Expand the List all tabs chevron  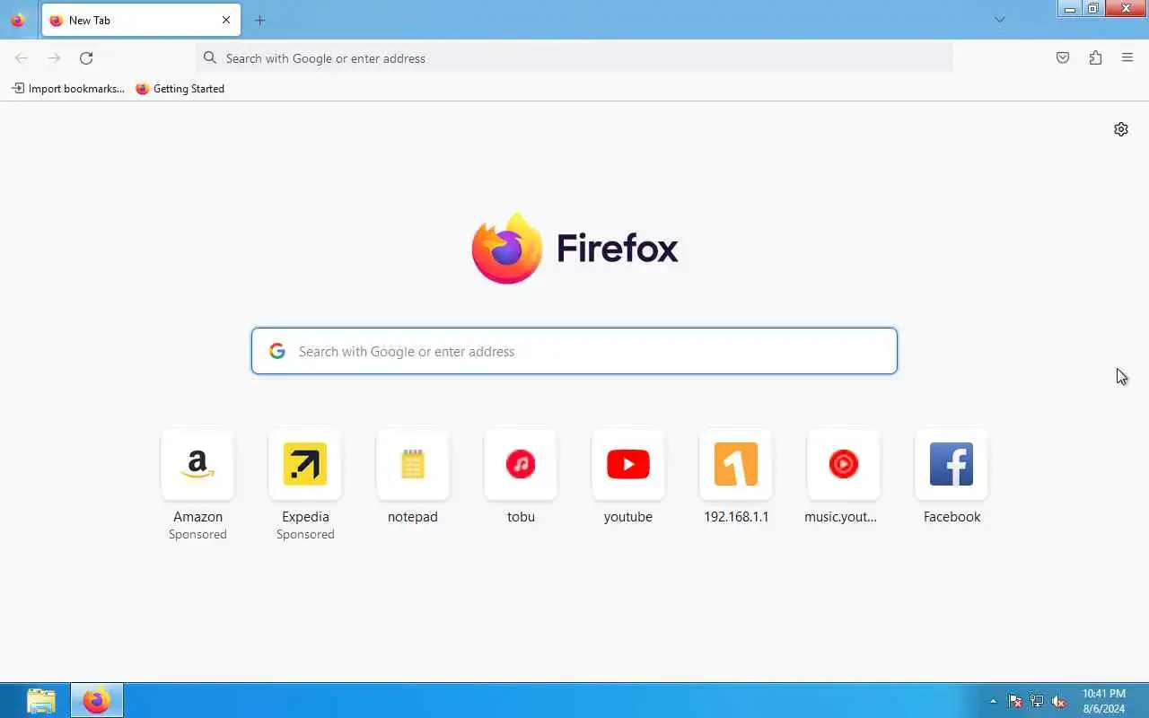1000,20
